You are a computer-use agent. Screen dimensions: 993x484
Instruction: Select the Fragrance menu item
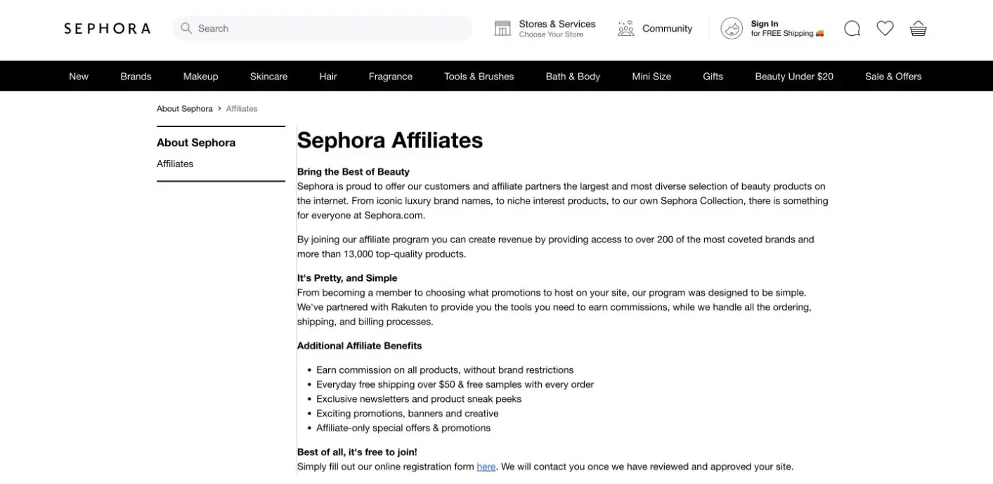pos(391,76)
